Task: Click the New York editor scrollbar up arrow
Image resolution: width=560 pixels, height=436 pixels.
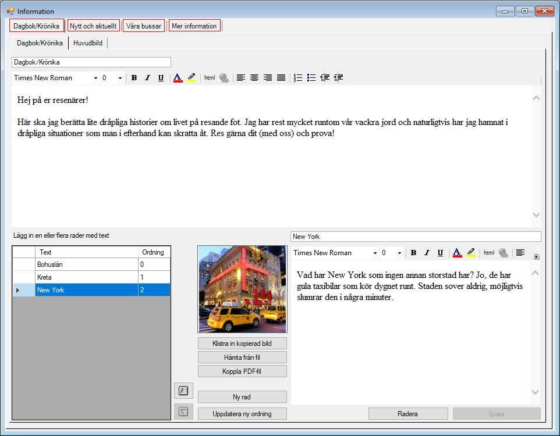Action: coord(535,273)
